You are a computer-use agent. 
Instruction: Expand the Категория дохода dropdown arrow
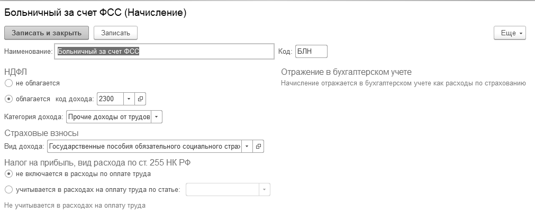click(157, 116)
